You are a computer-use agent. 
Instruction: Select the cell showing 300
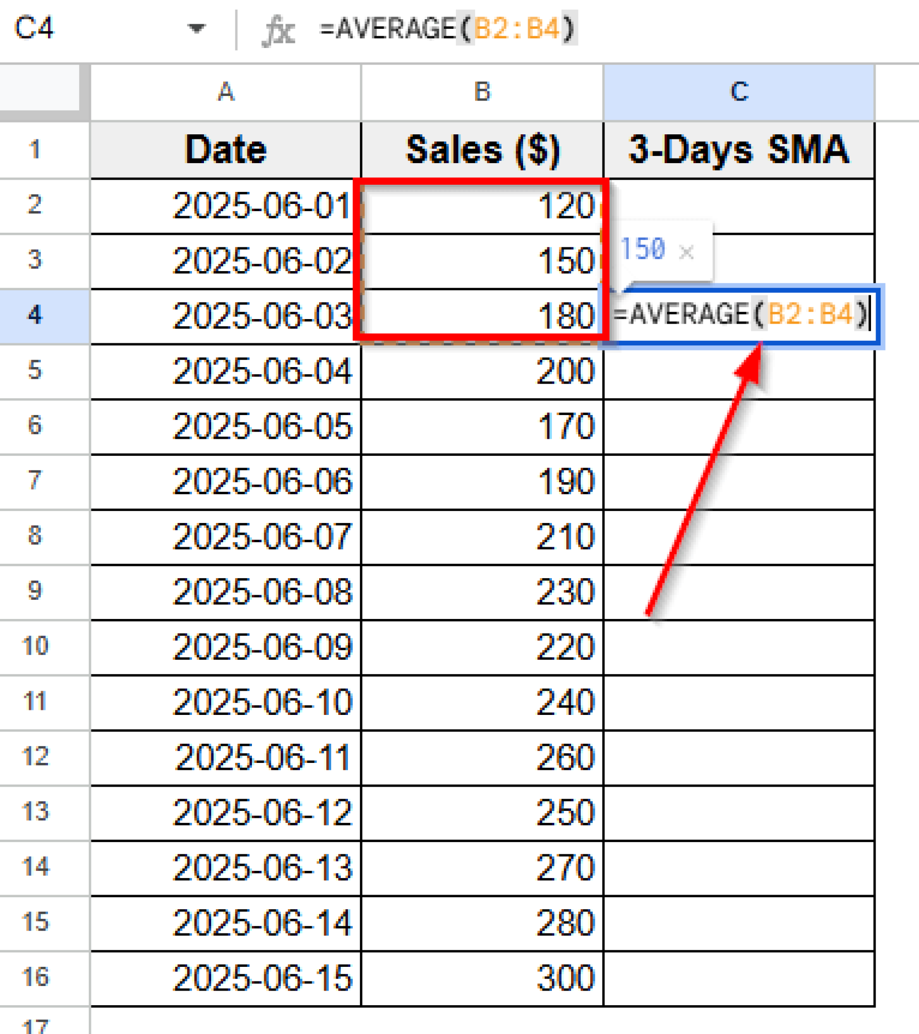pos(481,976)
